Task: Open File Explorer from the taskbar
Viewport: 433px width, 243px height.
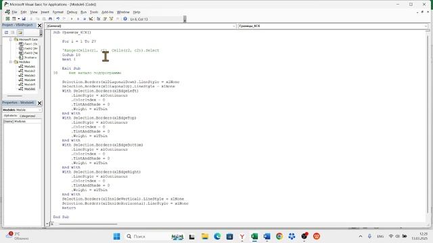Action: point(204,236)
